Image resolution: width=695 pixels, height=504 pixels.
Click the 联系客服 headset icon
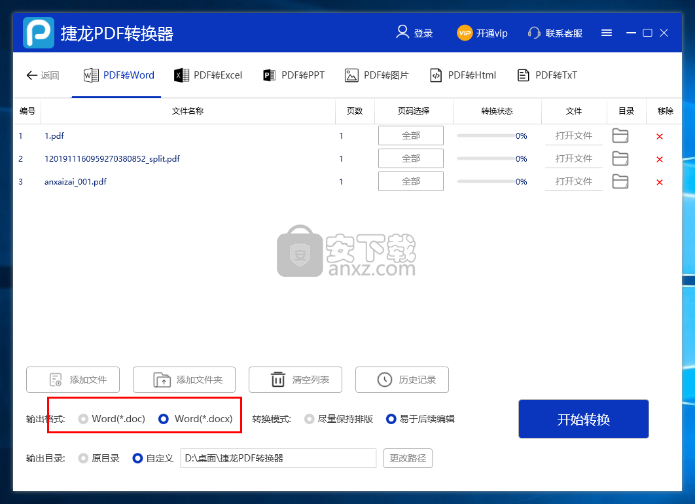534,33
